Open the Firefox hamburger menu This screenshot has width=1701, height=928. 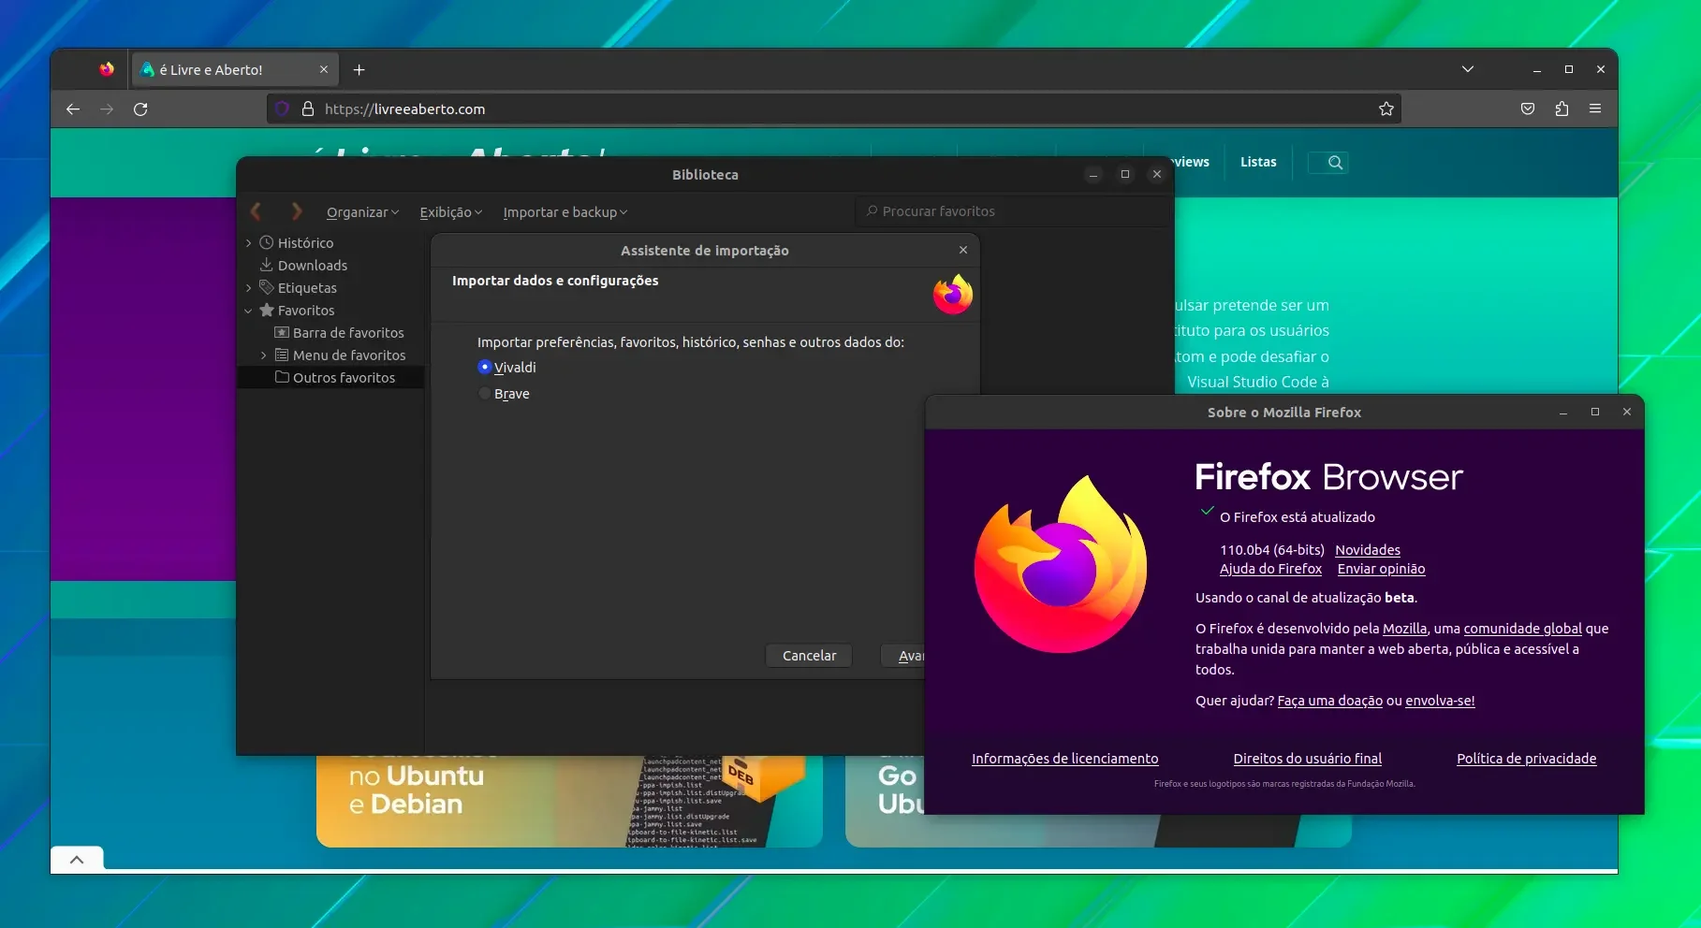(x=1595, y=109)
